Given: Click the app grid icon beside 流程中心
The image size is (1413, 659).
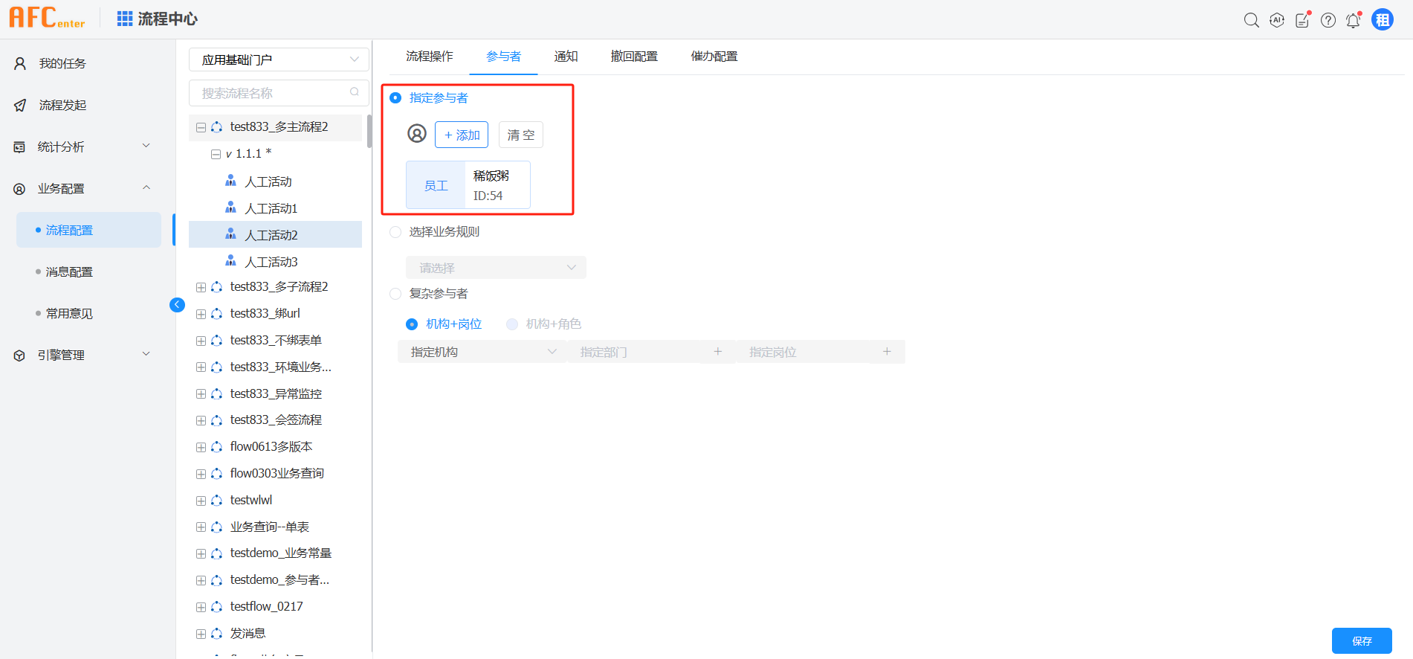Looking at the screenshot, I should [x=124, y=19].
